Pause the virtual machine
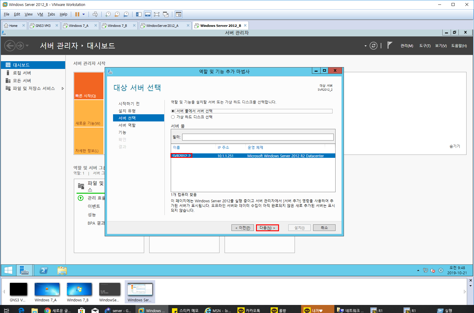 (77, 14)
